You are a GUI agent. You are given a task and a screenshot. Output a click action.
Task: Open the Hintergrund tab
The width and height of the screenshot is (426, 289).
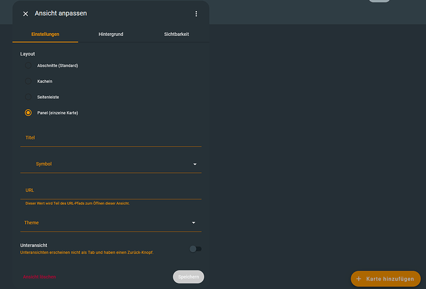tap(111, 34)
